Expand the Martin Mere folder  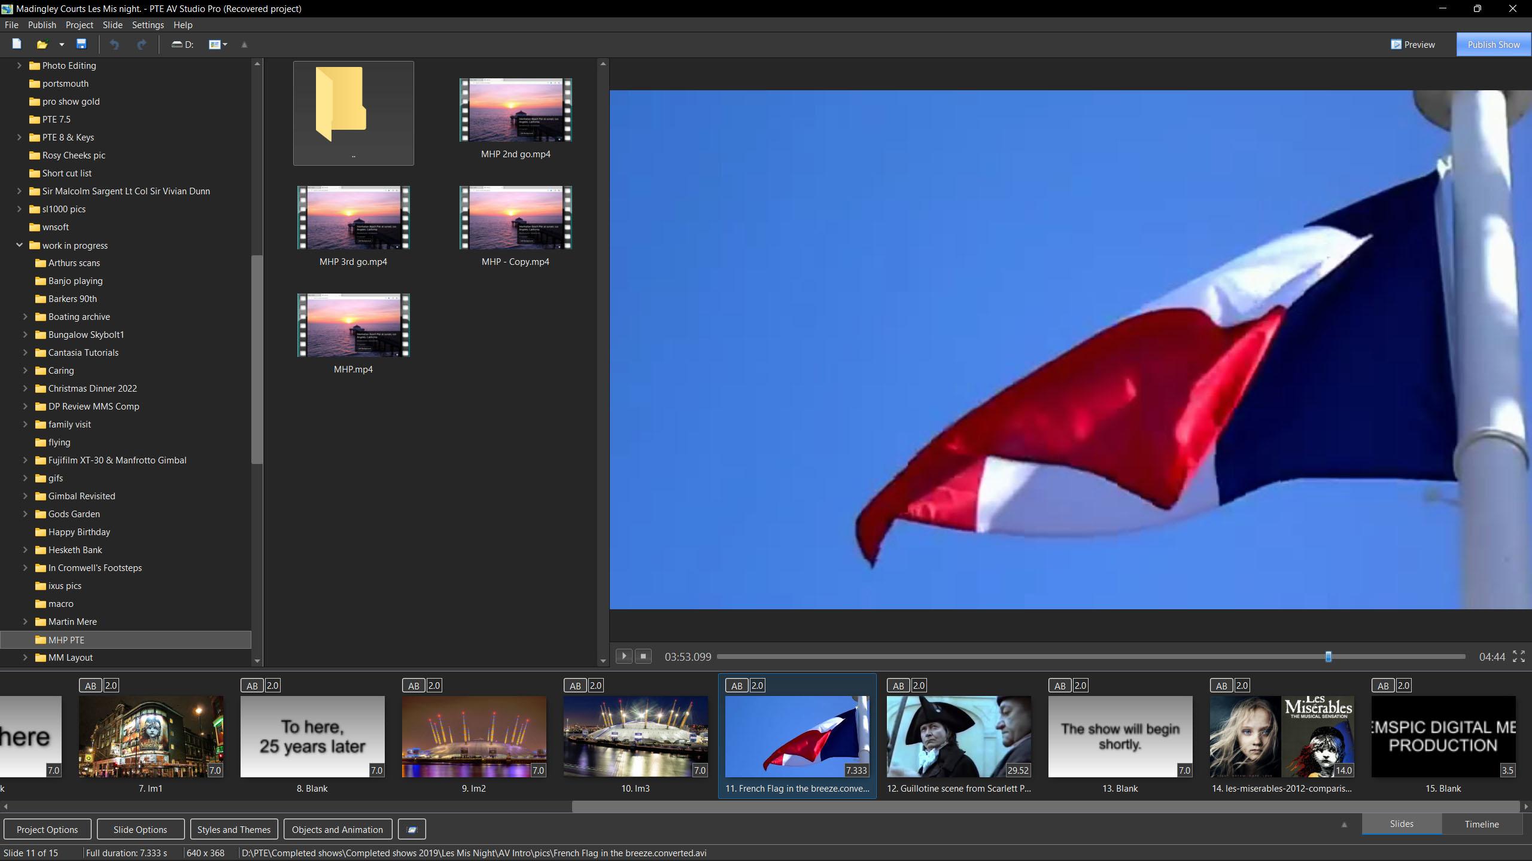point(25,621)
